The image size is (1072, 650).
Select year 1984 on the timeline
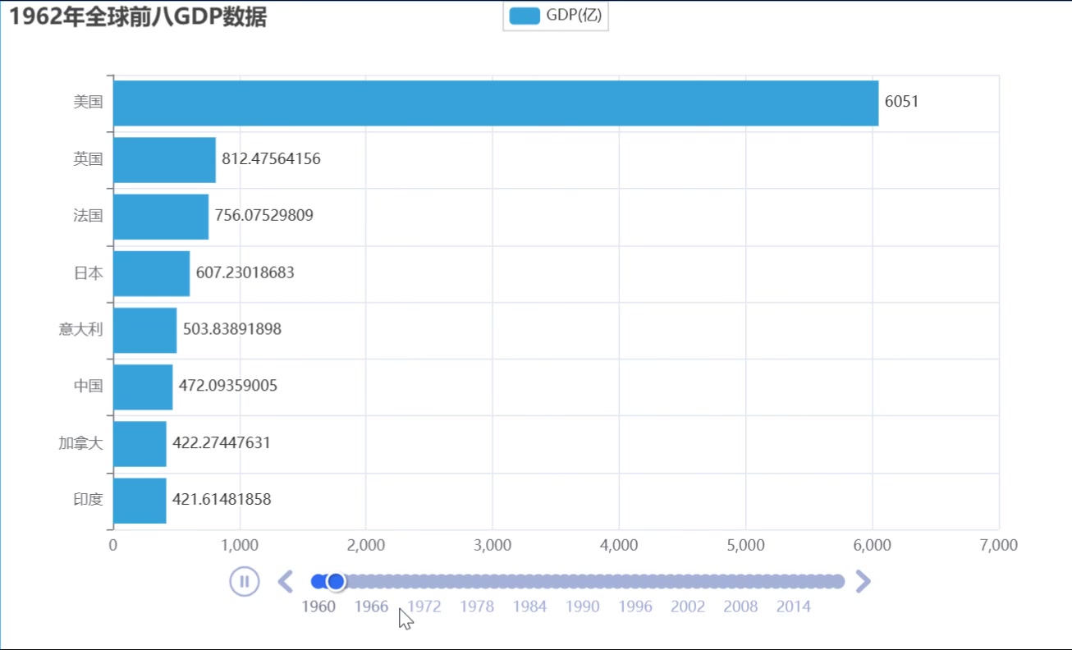529,607
